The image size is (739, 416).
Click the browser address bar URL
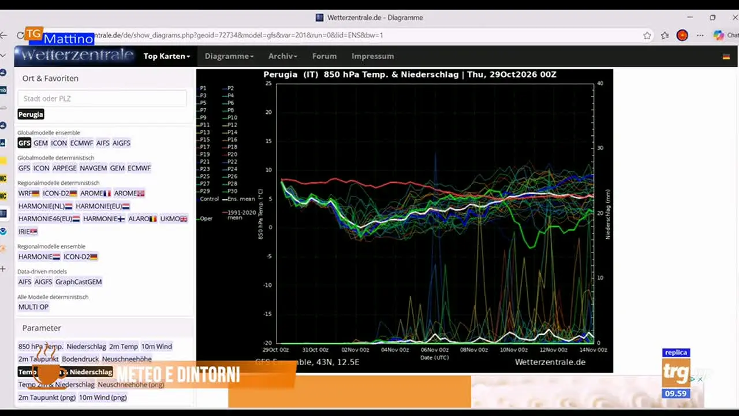coord(238,35)
